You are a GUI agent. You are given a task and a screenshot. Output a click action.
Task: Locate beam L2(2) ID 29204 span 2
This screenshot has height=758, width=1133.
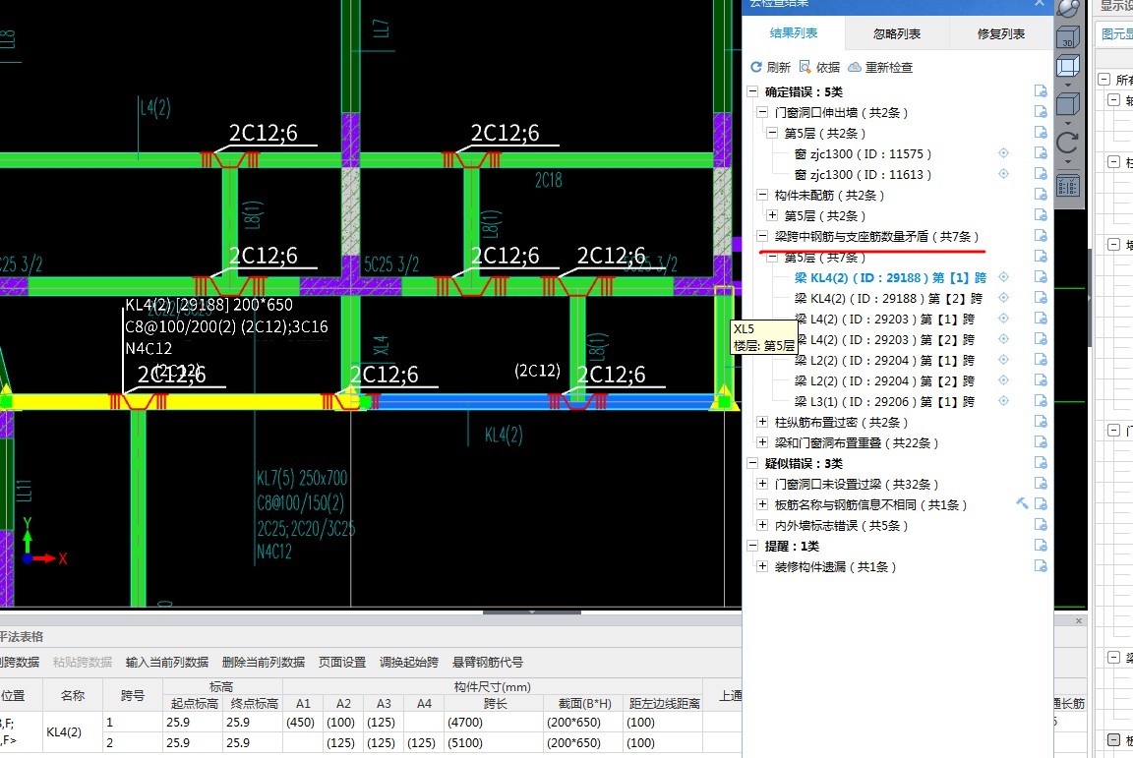click(x=1003, y=380)
